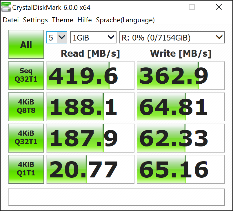Run the 4KiB Q8T8 benchmark
233x211 pixels.
(26, 107)
